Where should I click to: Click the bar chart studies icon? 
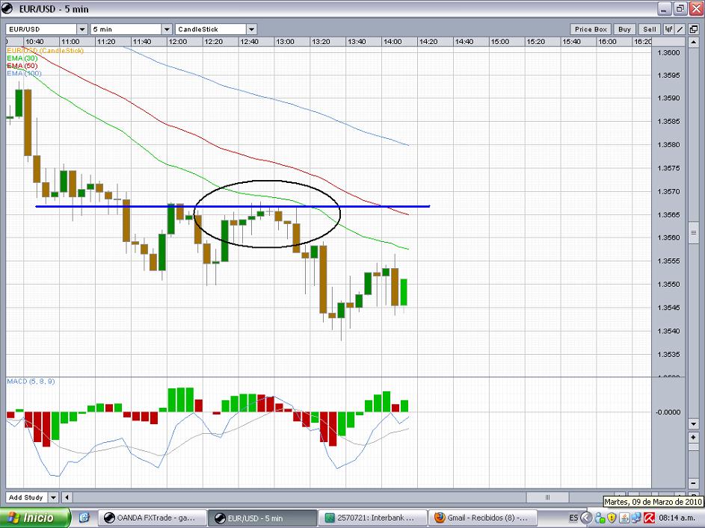click(669, 29)
